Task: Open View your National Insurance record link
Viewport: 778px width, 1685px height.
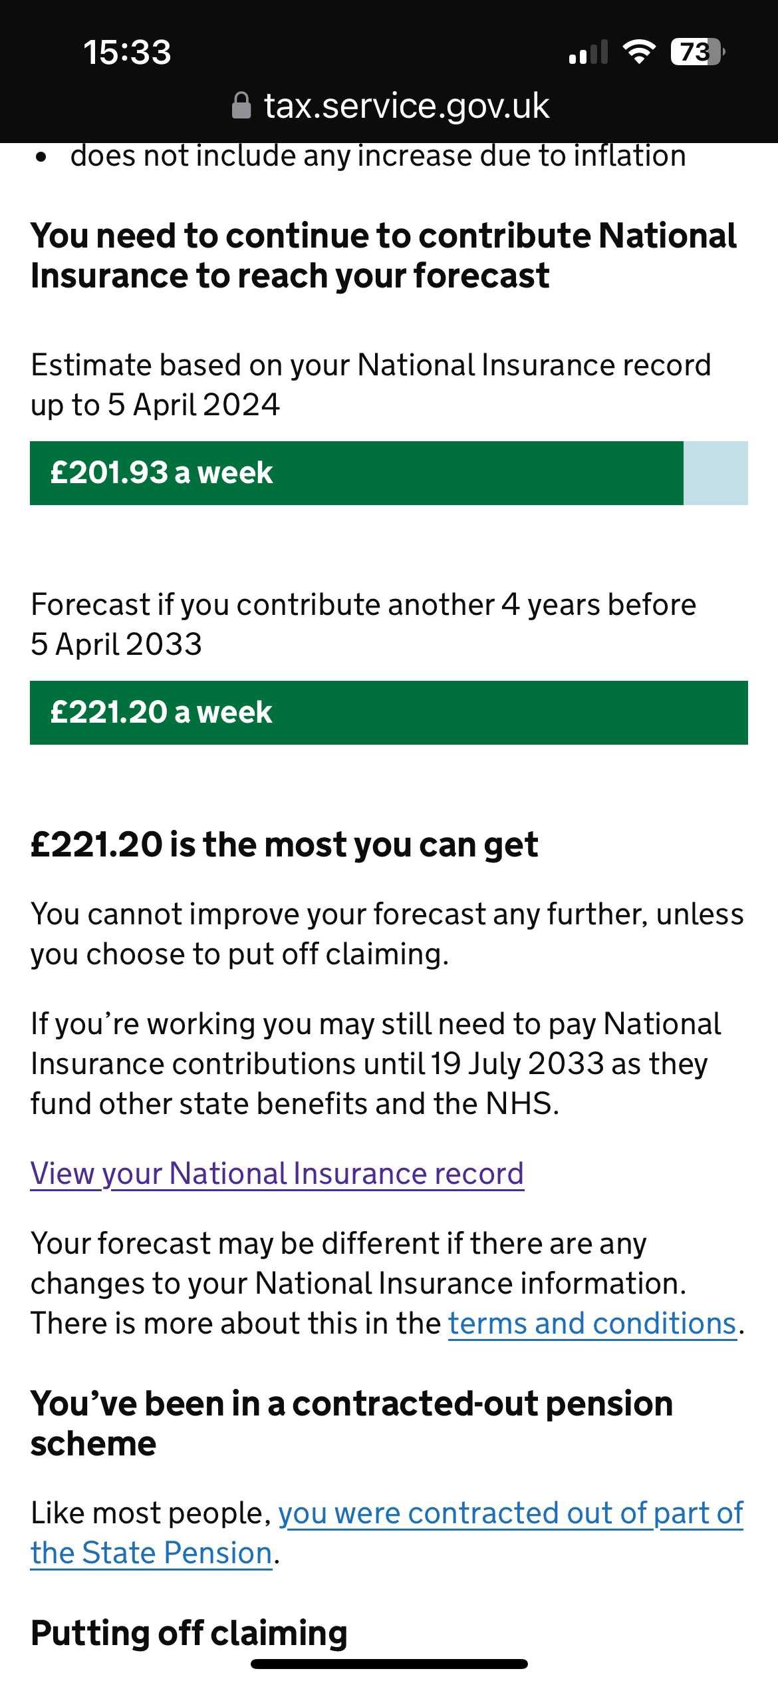Action: [277, 1174]
